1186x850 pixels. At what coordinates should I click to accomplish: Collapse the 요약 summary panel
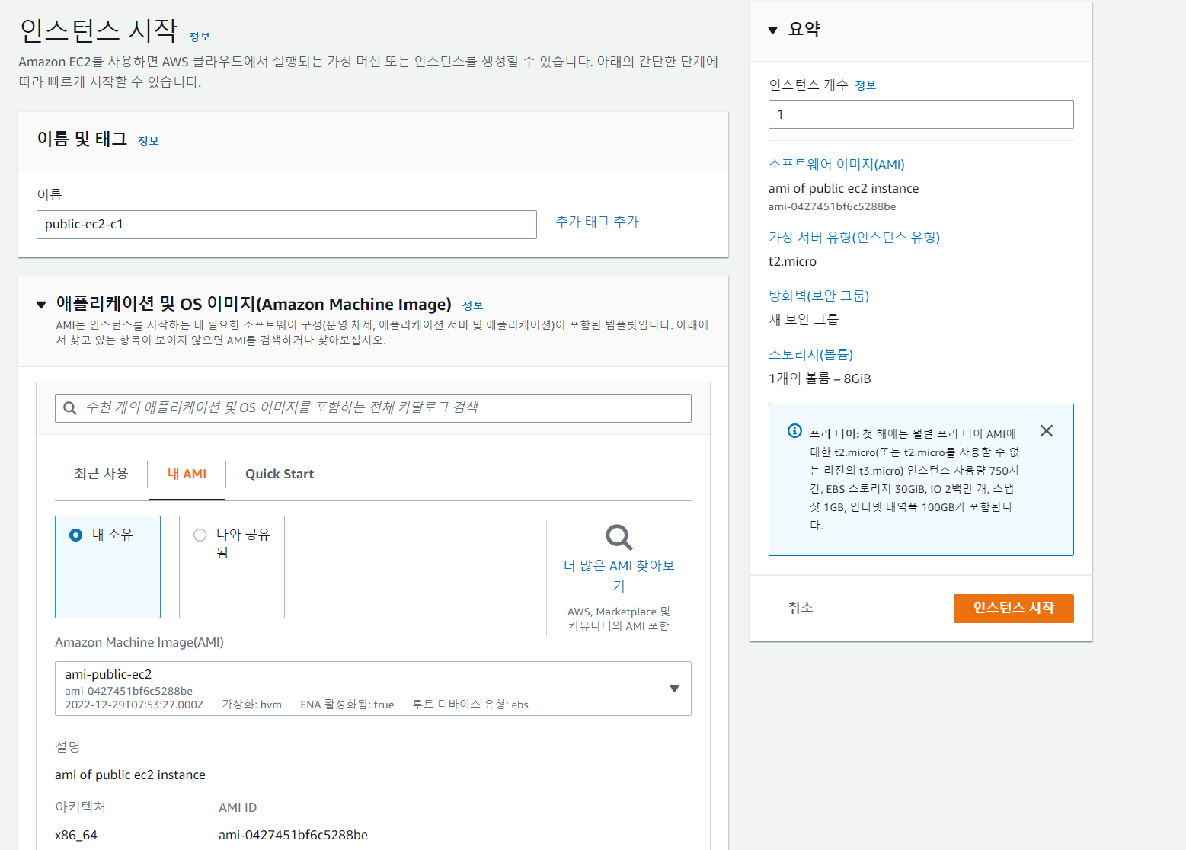772,30
